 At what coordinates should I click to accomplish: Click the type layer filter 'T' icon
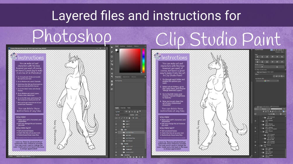pyautogui.click(x=132, y=111)
